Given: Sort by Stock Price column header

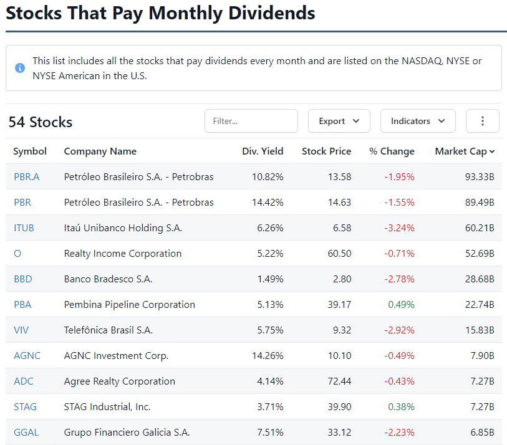Looking at the screenshot, I should point(326,151).
